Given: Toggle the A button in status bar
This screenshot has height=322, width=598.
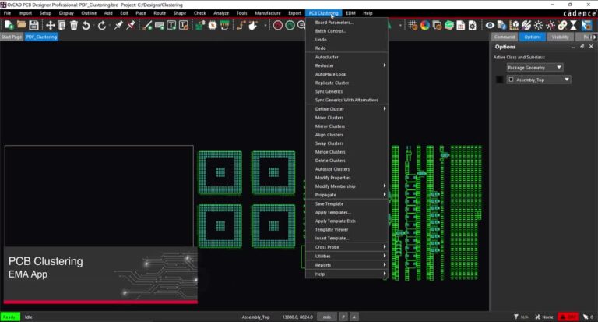Looking at the screenshot, I should (354, 317).
